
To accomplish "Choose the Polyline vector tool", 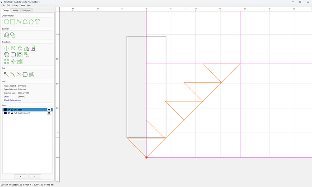I will click(19, 22).
